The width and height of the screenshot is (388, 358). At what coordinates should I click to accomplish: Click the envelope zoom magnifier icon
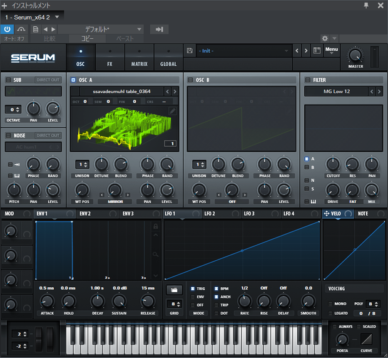[155, 255]
